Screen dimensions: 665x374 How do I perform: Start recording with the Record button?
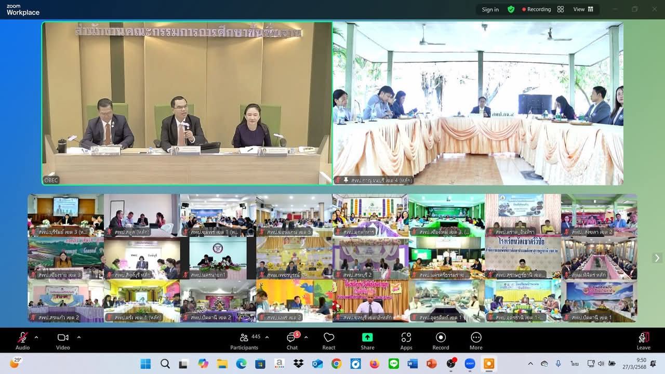click(x=441, y=341)
